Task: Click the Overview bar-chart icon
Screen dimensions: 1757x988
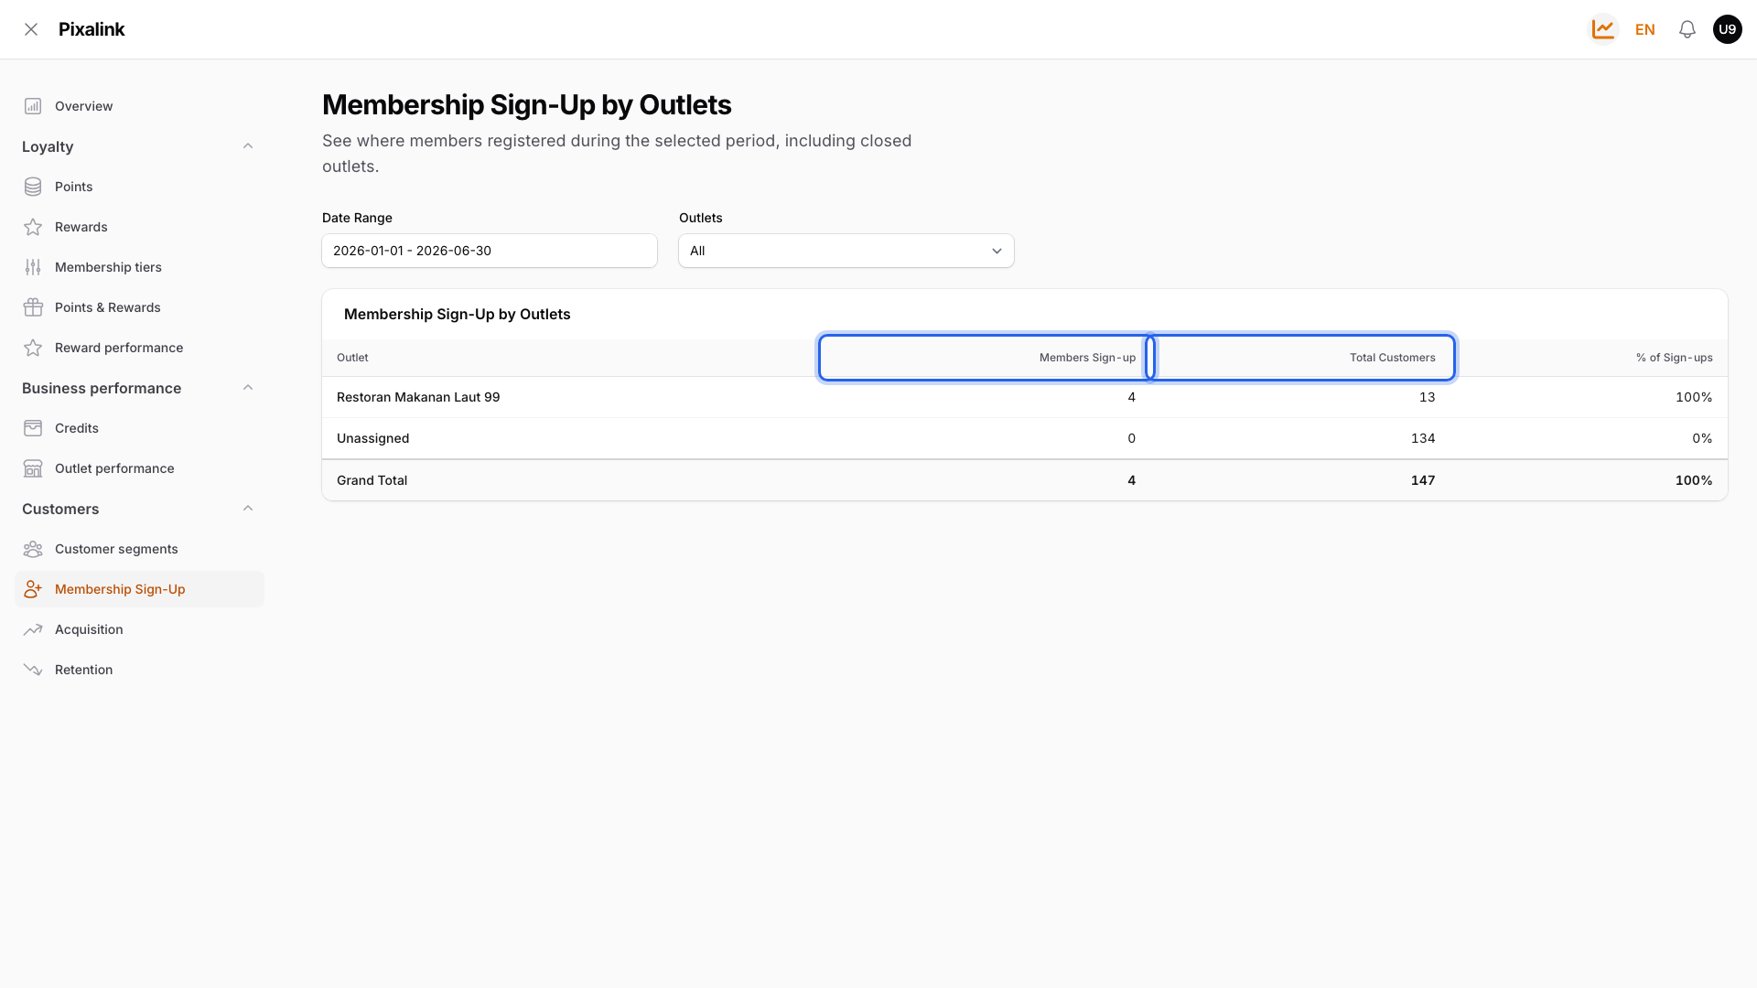Action: 33,106
